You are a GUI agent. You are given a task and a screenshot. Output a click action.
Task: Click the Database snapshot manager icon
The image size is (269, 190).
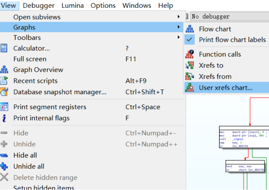4,92
